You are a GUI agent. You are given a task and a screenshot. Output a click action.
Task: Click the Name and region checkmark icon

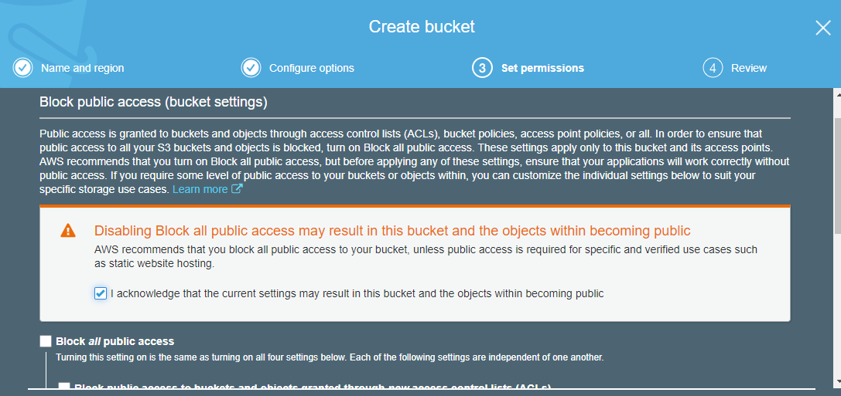point(22,68)
